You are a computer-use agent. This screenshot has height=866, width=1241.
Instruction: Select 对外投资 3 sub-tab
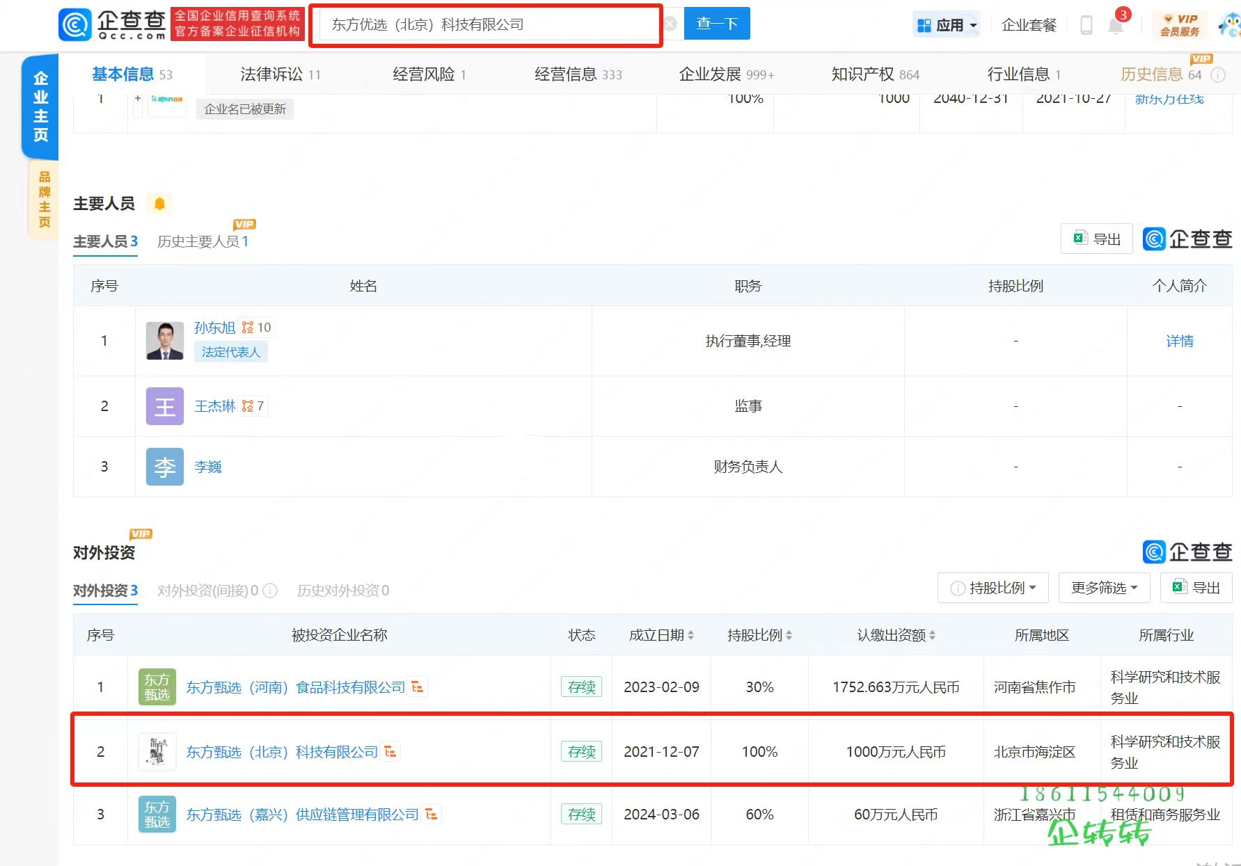[105, 591]
